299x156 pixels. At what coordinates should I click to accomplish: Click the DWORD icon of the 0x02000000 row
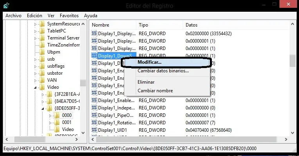point(94,33)
